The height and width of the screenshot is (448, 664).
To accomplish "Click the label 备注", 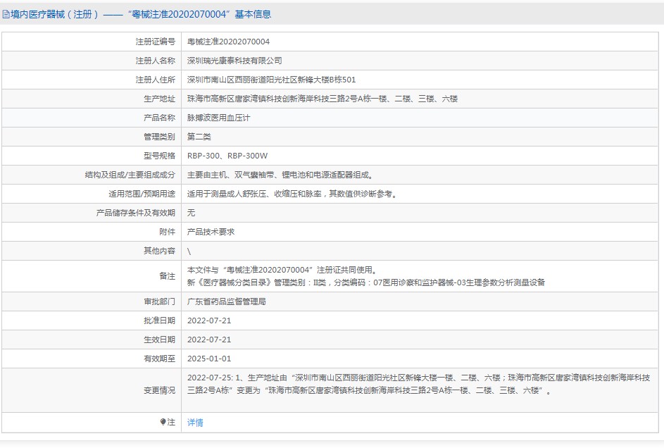I will coord(168,276).
